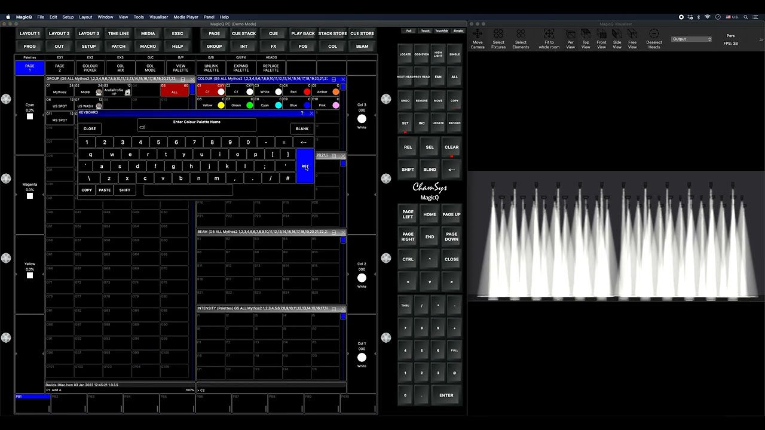Toggle BLIND mode on console panel
The height and width of the screenshot is (430, 765).
[x=430, y=170]
